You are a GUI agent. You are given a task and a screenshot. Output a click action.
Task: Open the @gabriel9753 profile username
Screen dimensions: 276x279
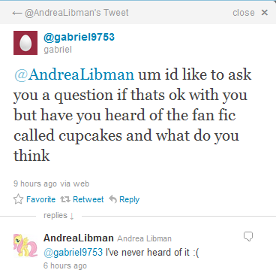click(79, 38)
